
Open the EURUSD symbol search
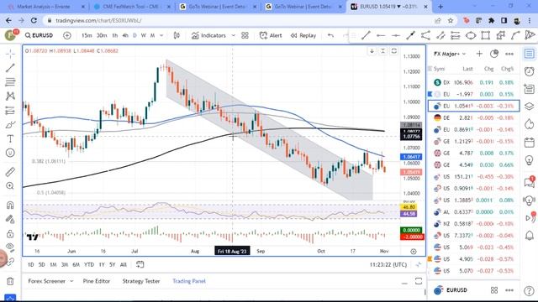(x=40, y=35)
